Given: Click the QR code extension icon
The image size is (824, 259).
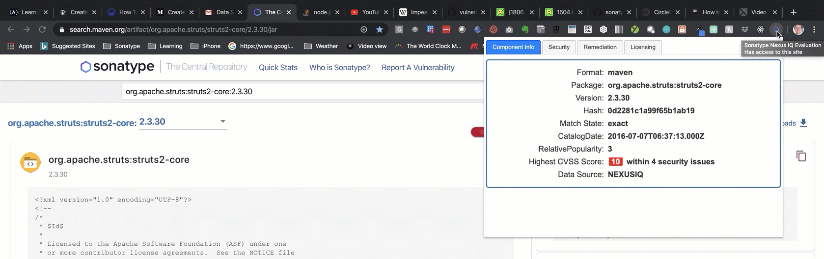Looking at the screenshot, I should (x=588, y=29).
